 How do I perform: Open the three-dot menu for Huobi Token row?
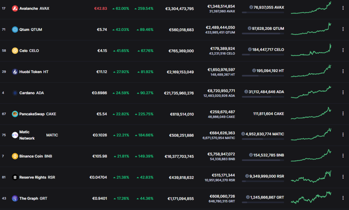click(x=343, y=71)
